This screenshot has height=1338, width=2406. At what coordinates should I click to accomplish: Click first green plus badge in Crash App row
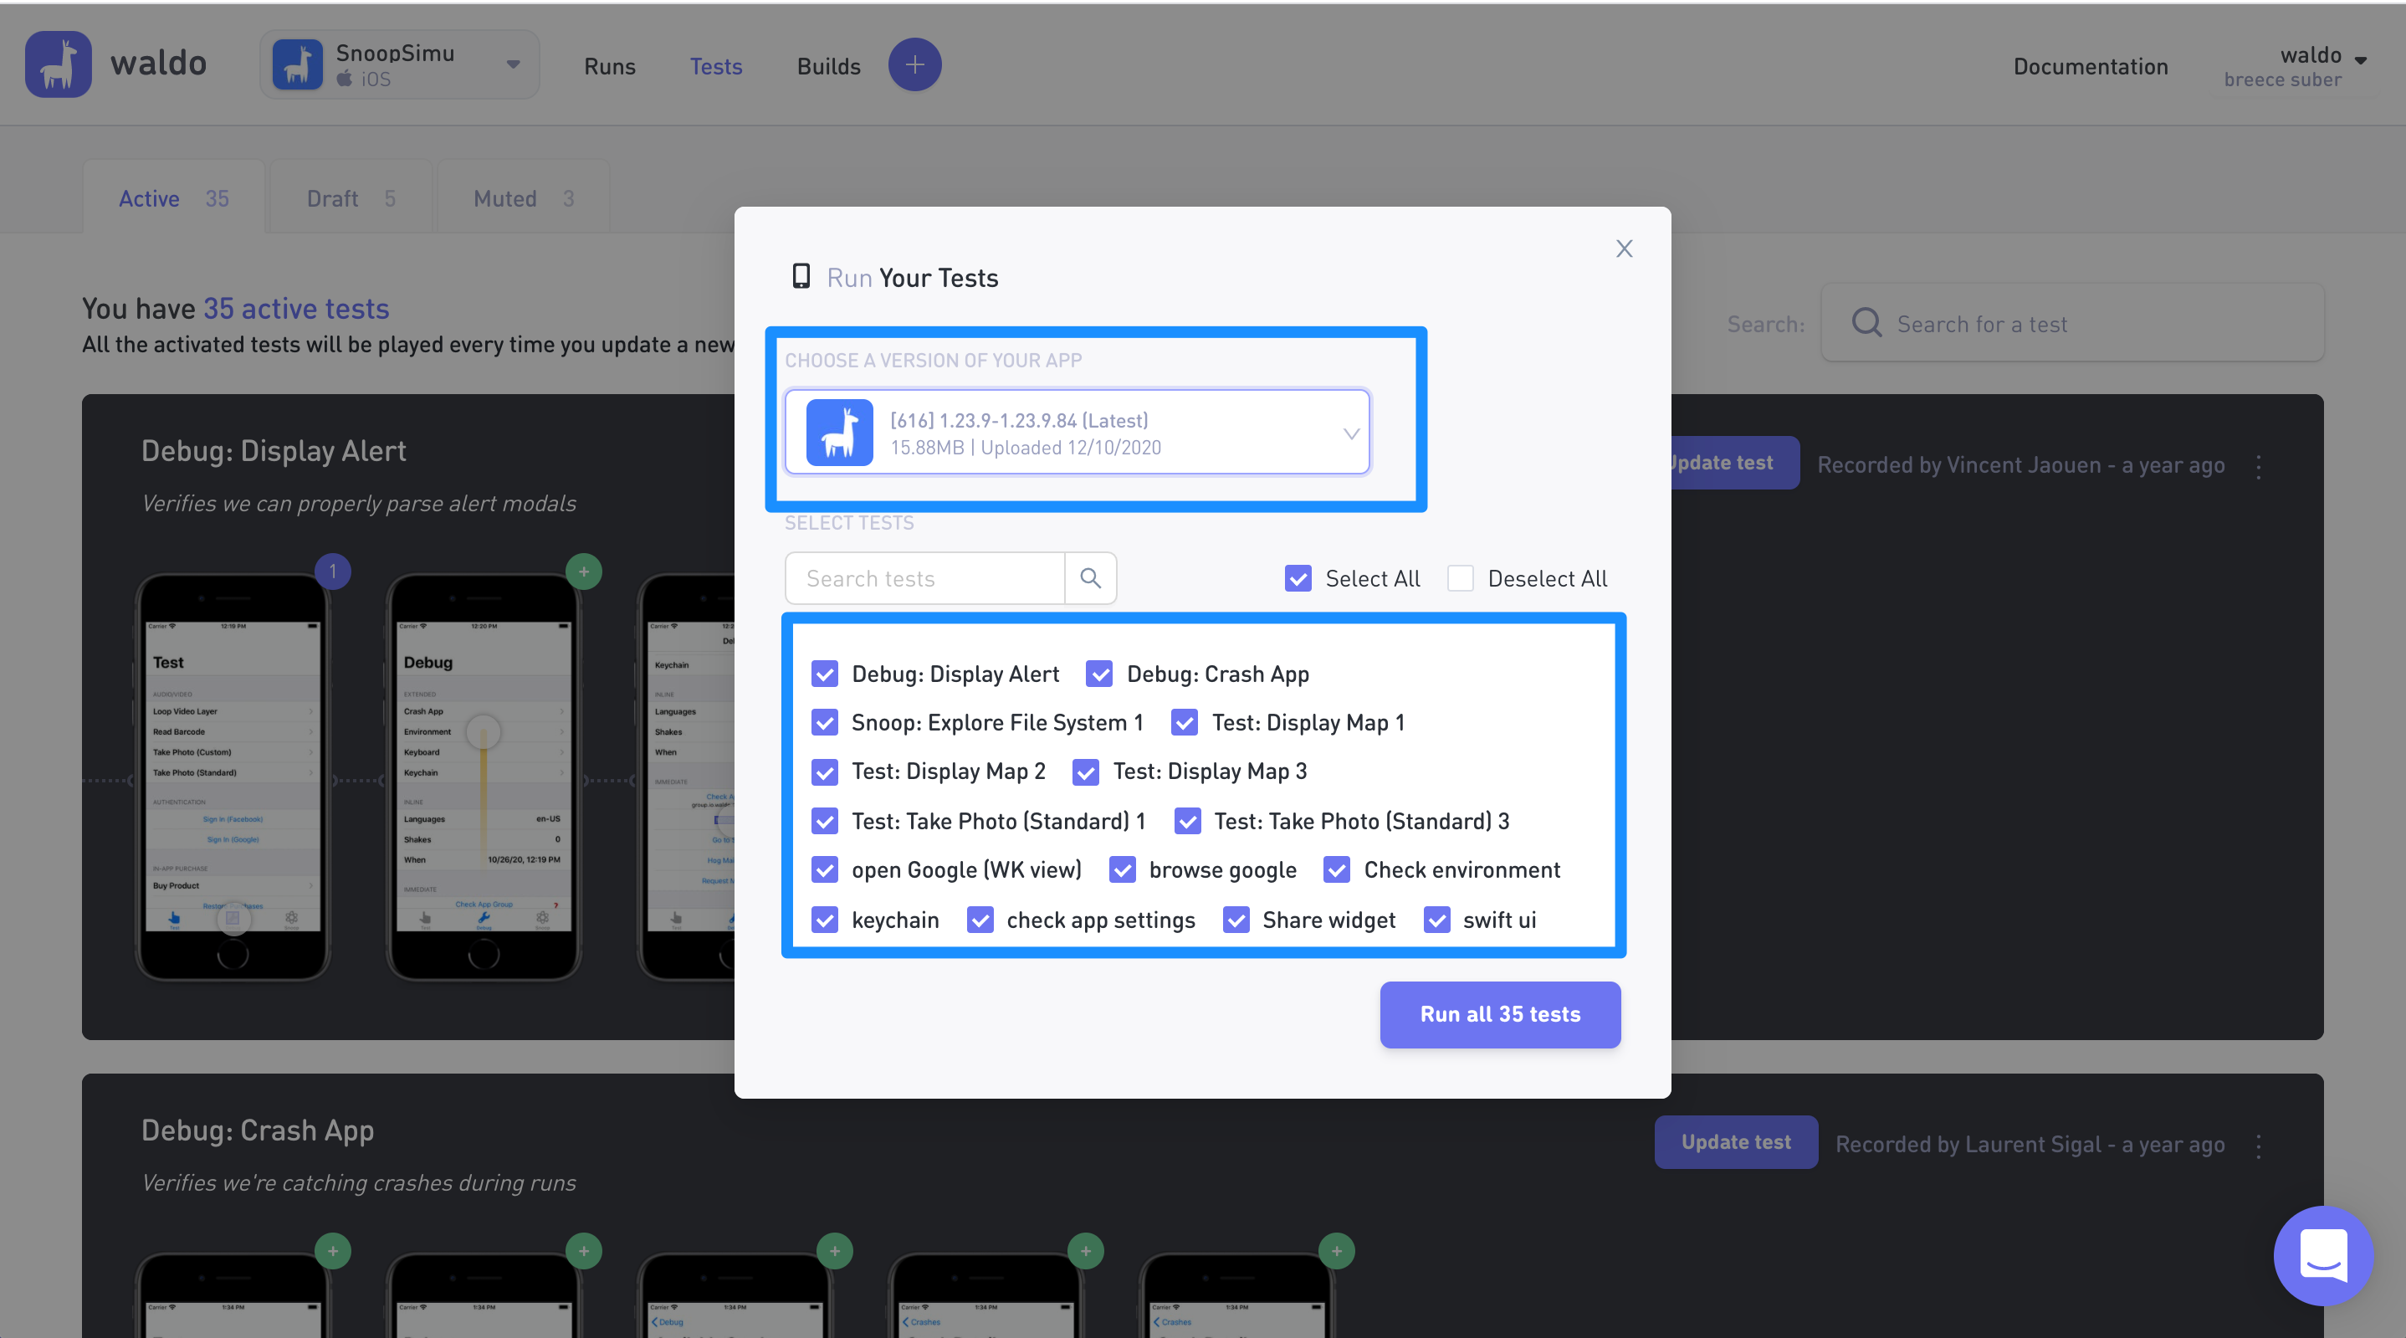click(332, 1251)
